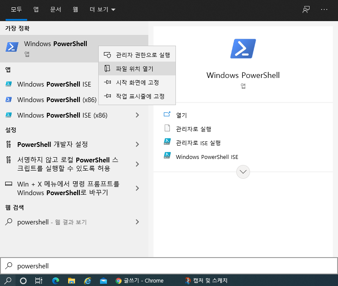Click 열기 in the preview pane
The width and height of the screenshot is (338, 286).
click(182, 115)
